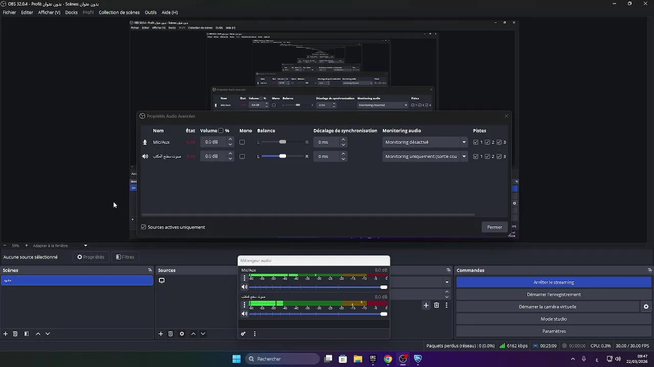Open the Docks menu
The height and width of the screenshot is (367, 654).
click(72, 12)
